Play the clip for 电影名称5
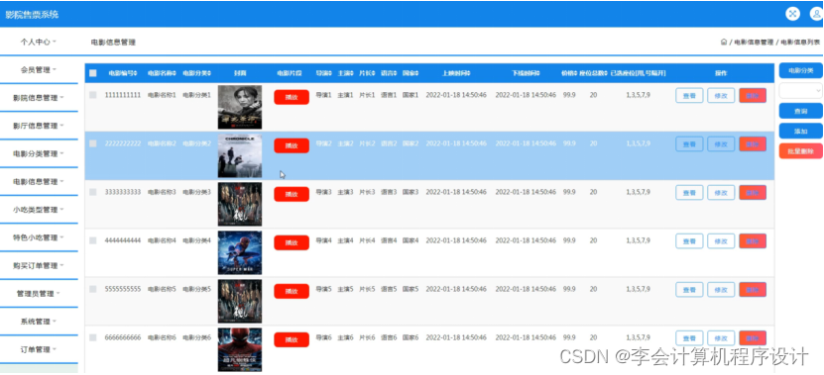Image resolution: width=824 pixels, height=375 pixels. (x=292, y=291)
